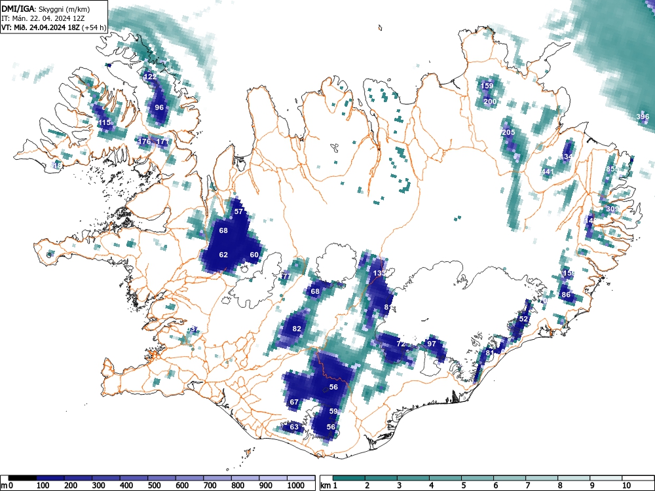Click the 82 value on the map
This screenshot has height=491, width=655.
(297, 329)
